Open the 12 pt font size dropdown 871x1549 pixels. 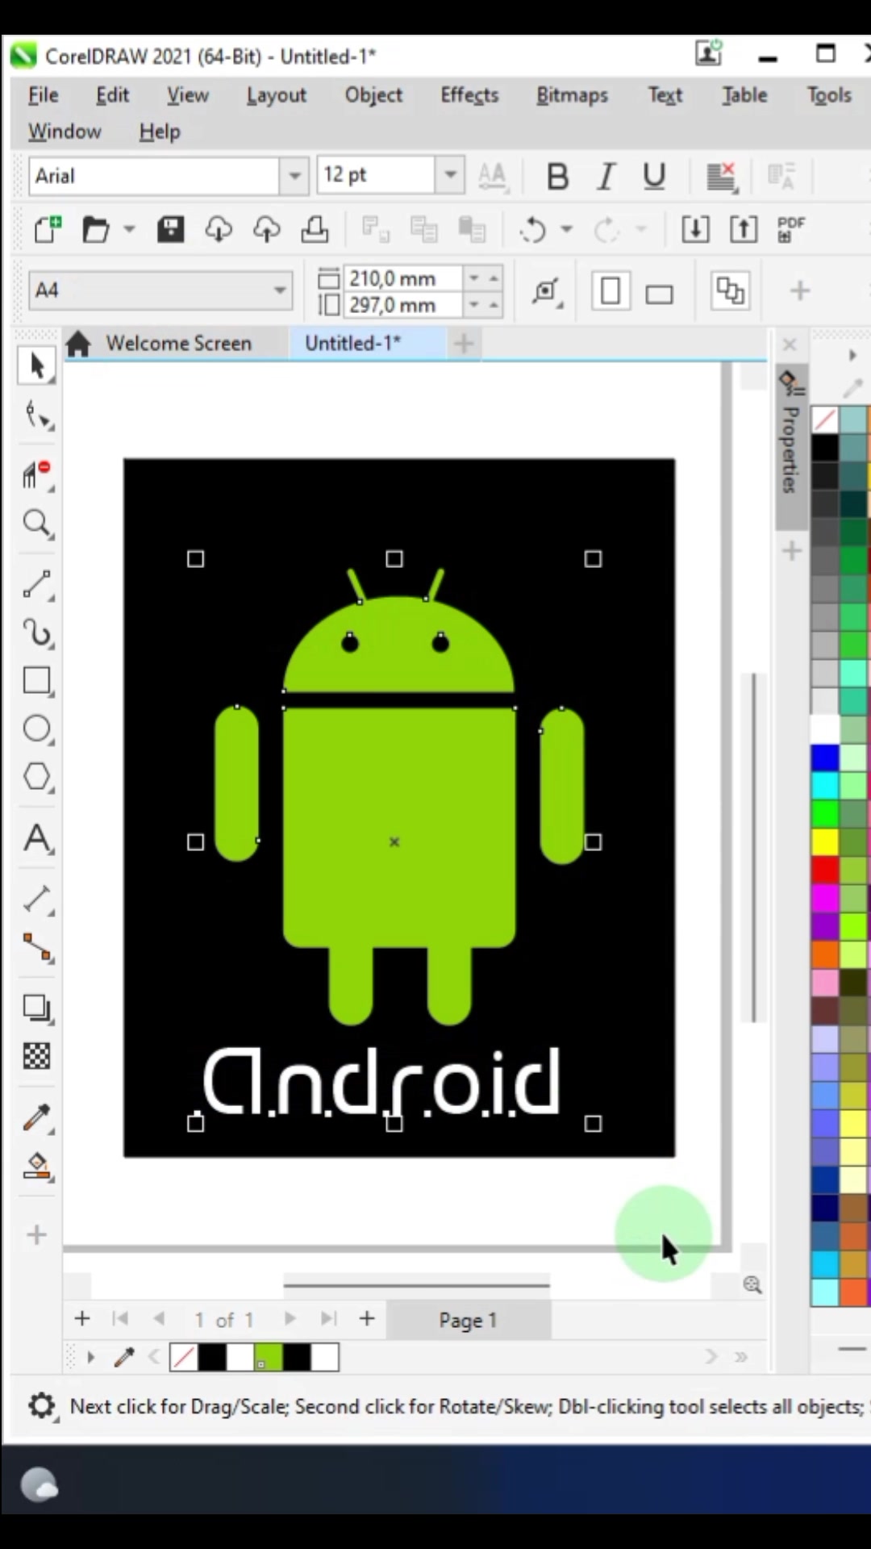450,175
